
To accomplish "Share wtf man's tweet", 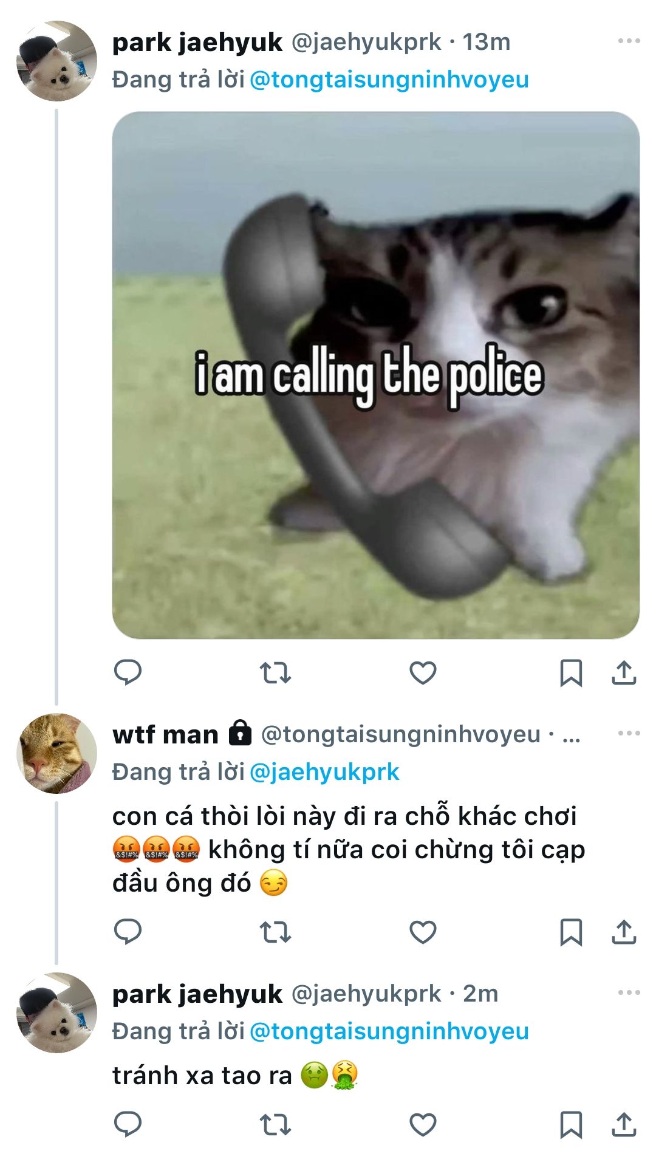I will pos(624,932).
